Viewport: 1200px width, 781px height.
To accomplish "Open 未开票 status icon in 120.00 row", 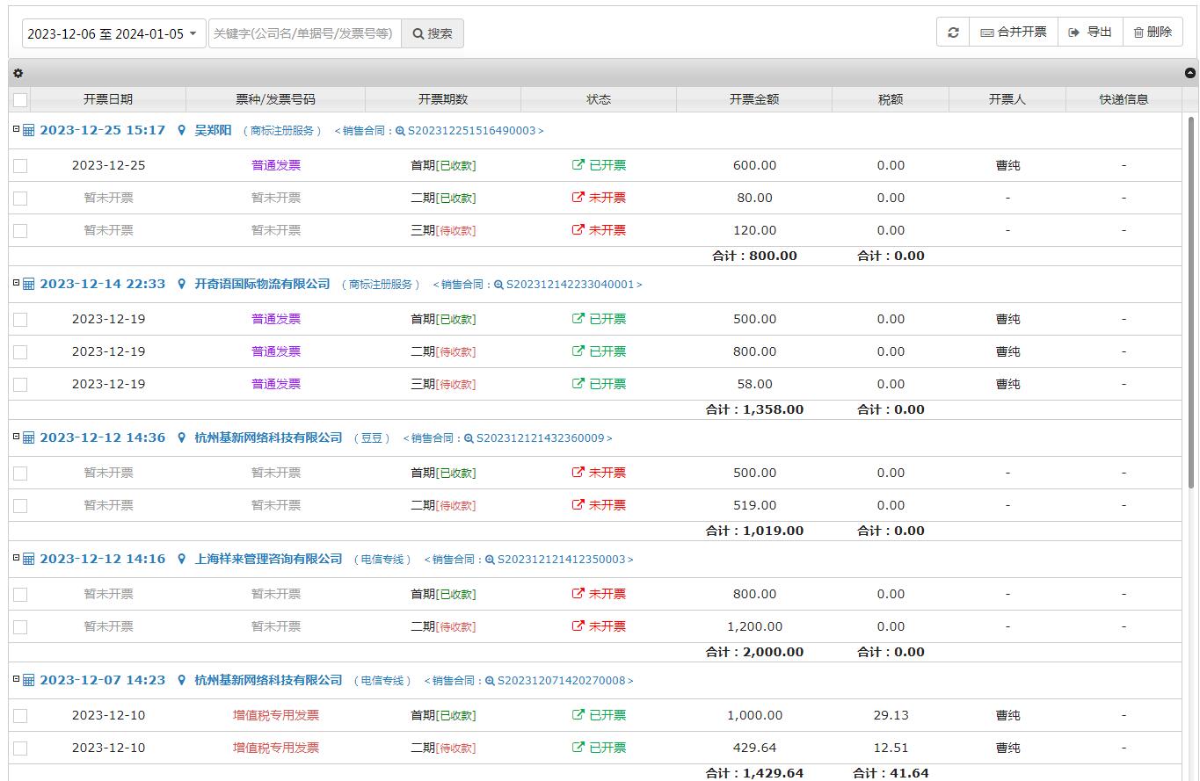I will [x=578, y=229].
